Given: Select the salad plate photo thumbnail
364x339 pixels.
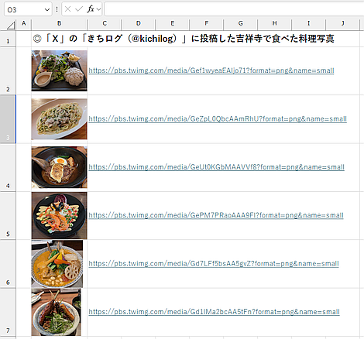Looking at the screenshot, I should (60, 70).
